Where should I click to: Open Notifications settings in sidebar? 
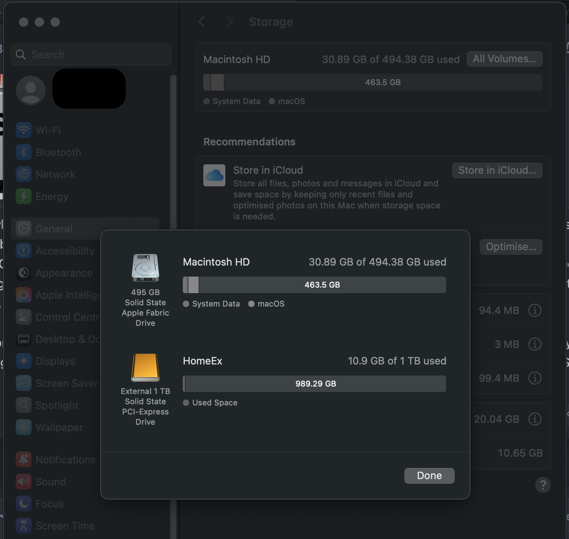click(x=56, y=460)
